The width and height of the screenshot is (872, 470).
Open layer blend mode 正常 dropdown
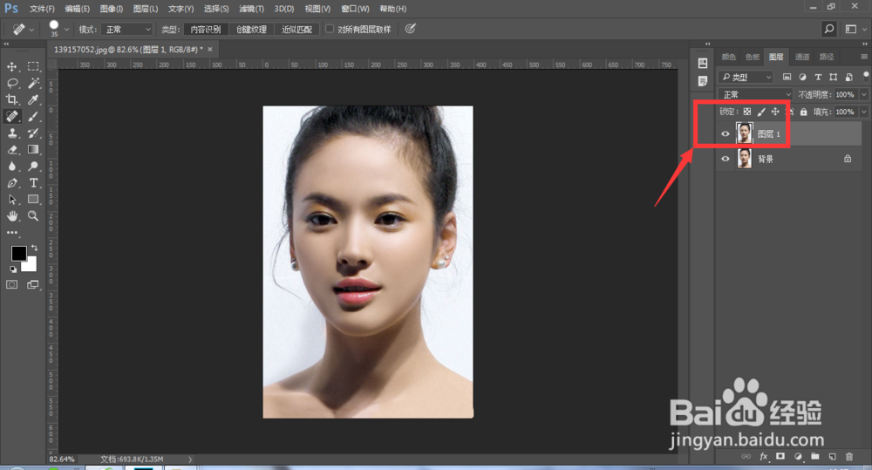[755, 94]
